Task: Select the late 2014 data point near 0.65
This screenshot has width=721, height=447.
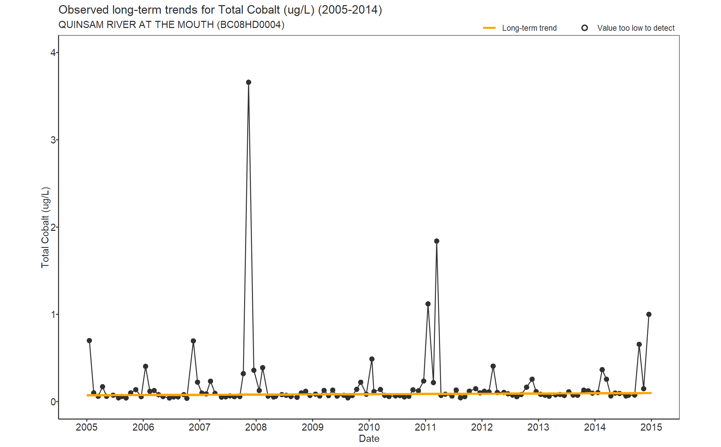Action: [x=639, y=345]
